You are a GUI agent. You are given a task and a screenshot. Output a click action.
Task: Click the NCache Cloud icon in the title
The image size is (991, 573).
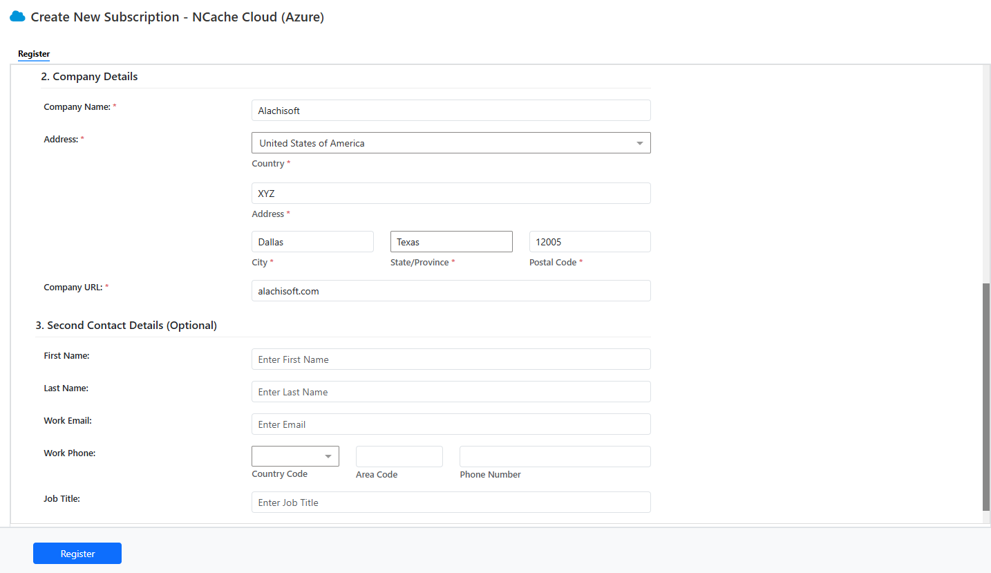pos(17,17)
